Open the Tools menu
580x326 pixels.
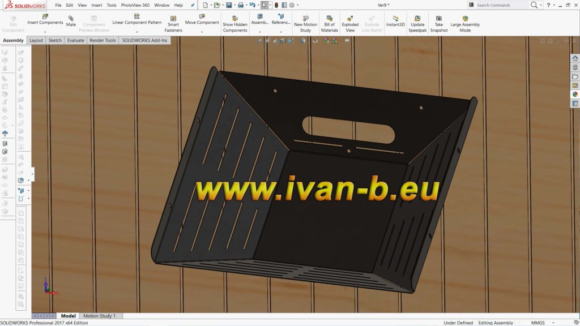tap(112, 5)
